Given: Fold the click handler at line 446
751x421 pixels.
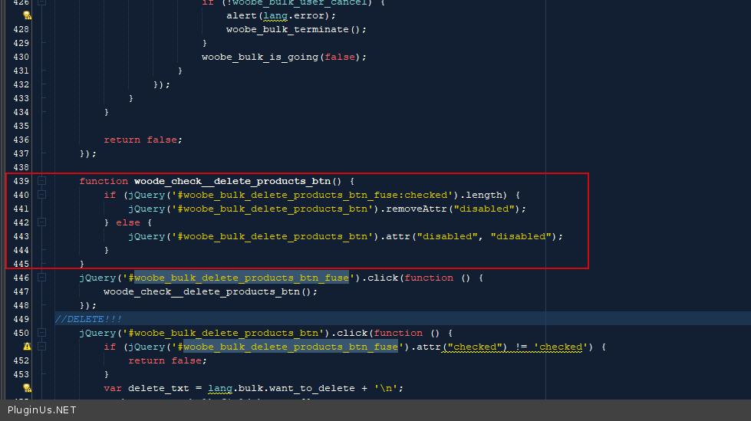Looking at the screenshot, I should click(x=41, y=278).
